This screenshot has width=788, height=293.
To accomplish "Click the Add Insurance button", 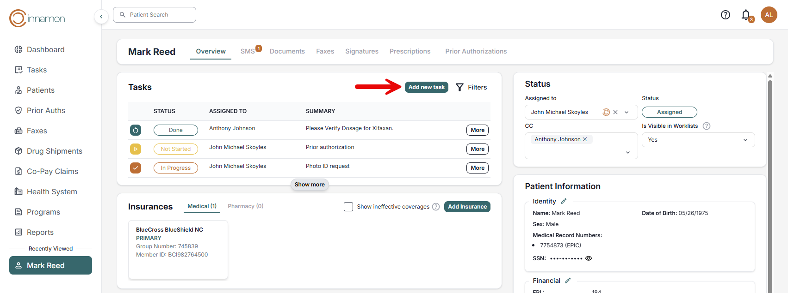I will coord(467,207).
